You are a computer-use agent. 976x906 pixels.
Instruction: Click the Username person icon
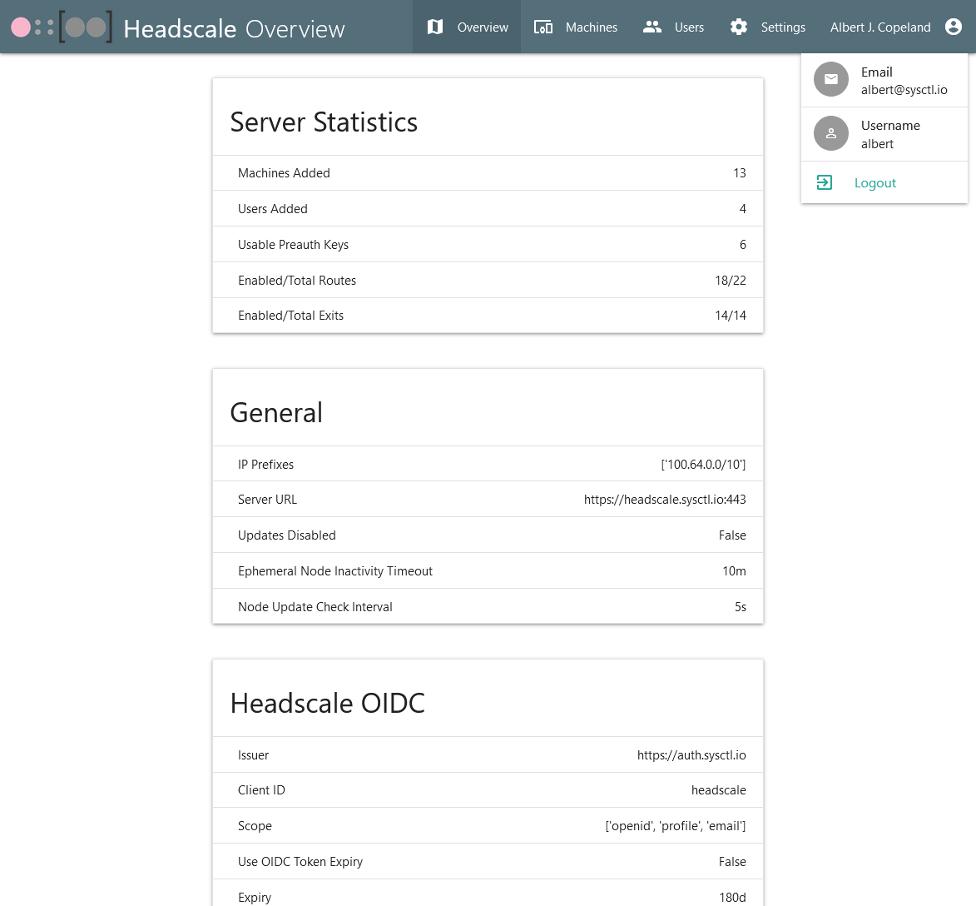pyautogui.click(x=831, y=134)
